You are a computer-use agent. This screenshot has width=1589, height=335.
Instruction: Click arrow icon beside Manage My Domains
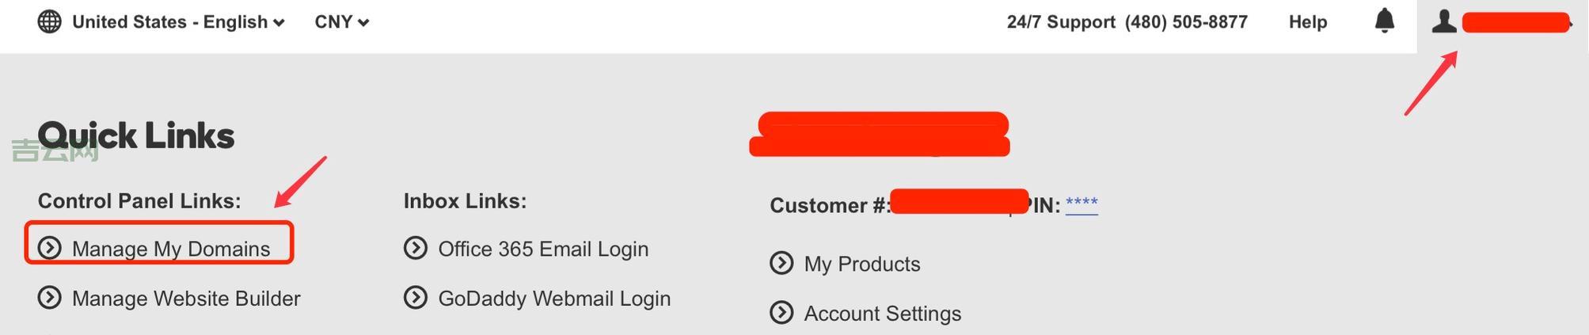pyautogui.click(x=49, y=248)
